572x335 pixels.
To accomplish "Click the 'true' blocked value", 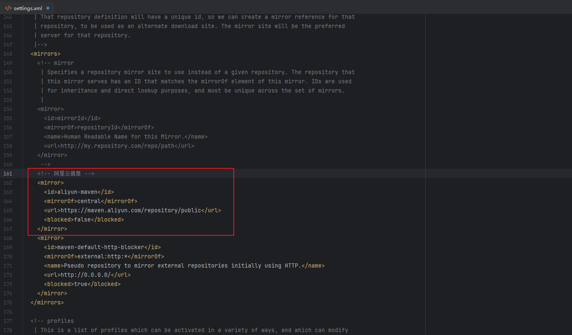I will (x=81, y=284).
